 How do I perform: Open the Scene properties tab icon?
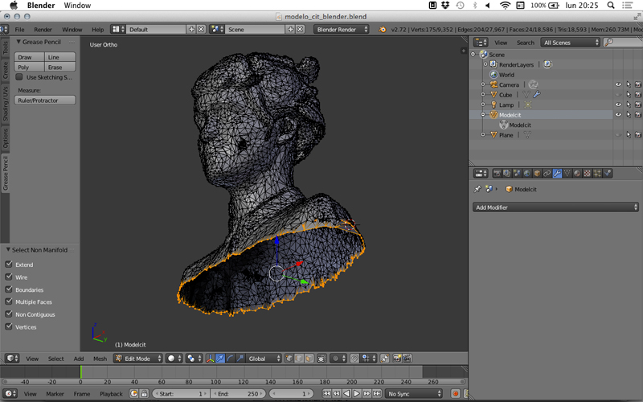tap(517, 174)
